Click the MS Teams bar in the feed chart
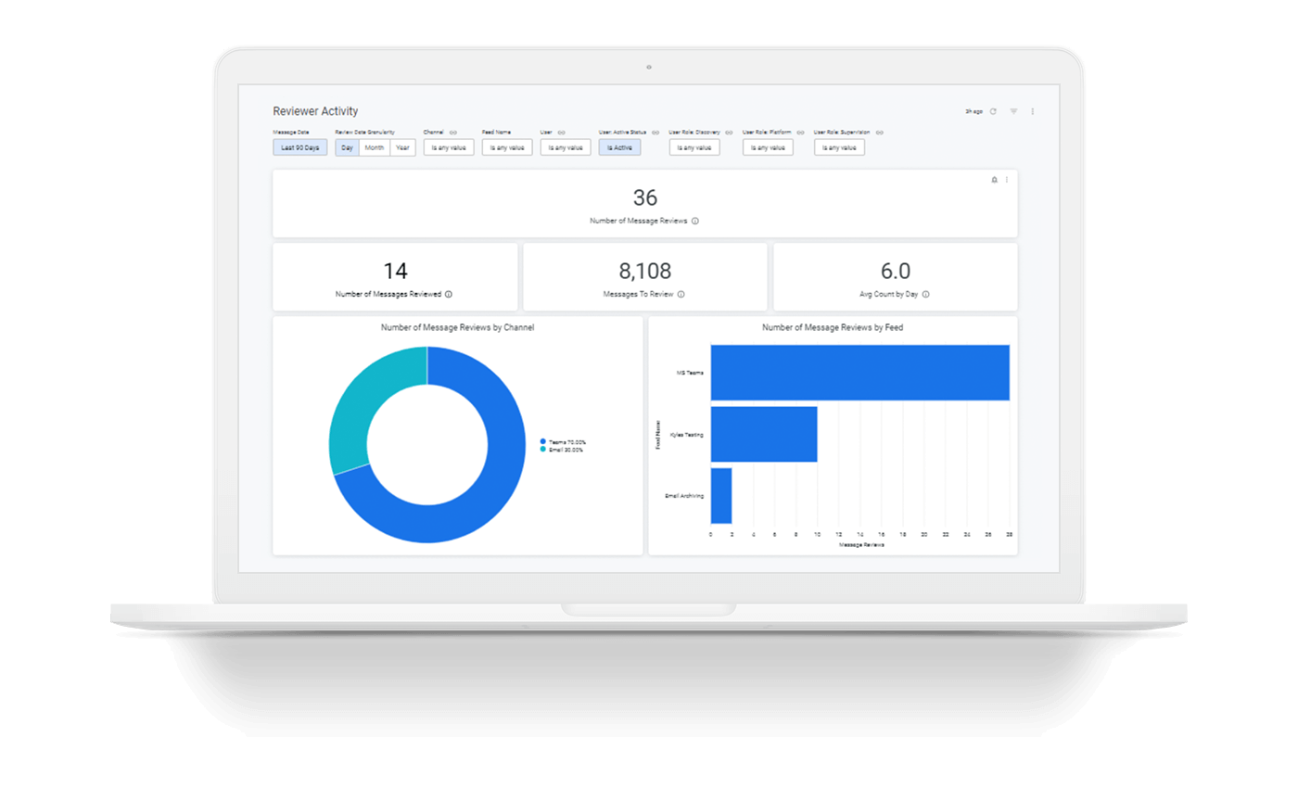The width and height of the screenshot is (1298, 788). [858, 371]
